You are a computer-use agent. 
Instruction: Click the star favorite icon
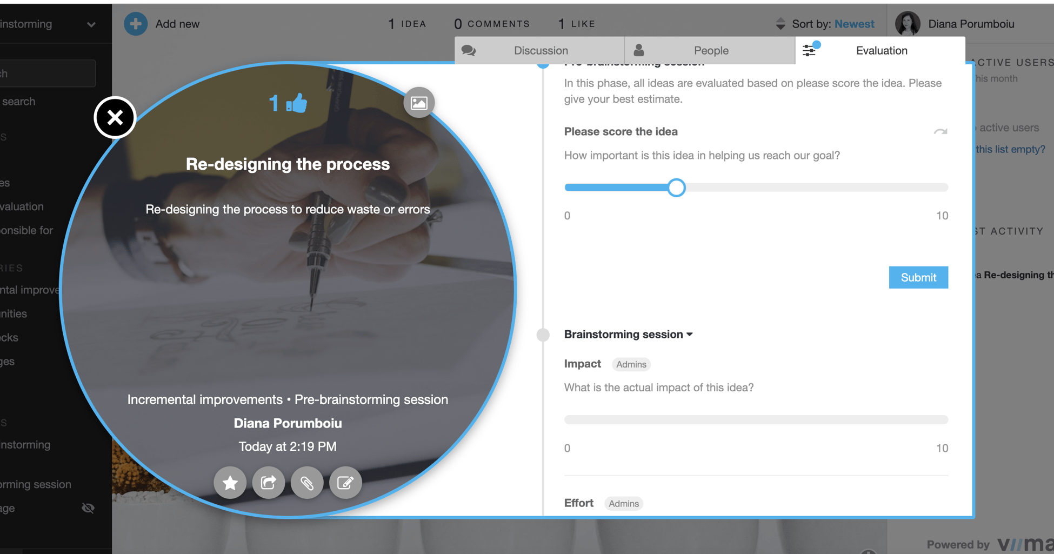click(x=230, y=483)
